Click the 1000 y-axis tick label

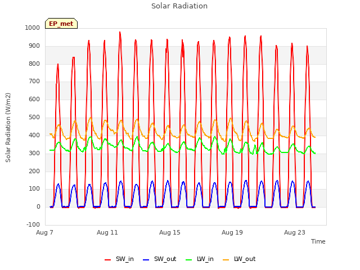33,28
